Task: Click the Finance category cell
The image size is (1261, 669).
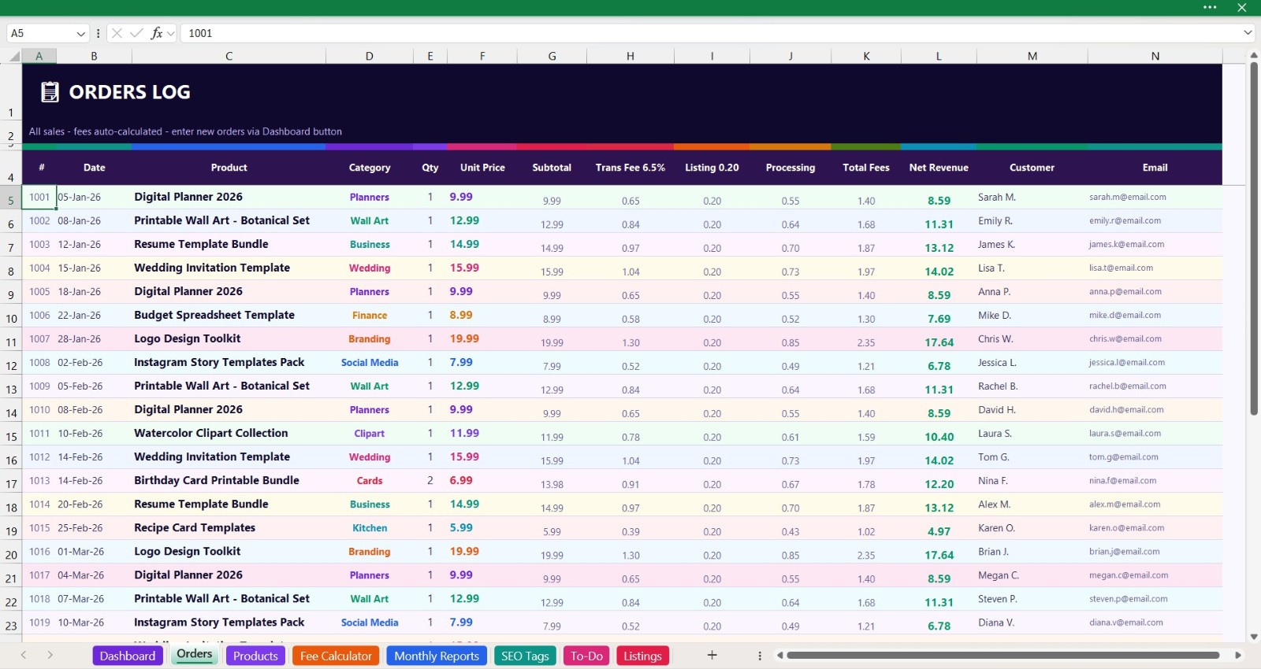Action: [370, 316]
